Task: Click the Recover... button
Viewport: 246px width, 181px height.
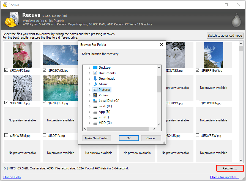Action: pyautogui.click(x=230, y=168)
